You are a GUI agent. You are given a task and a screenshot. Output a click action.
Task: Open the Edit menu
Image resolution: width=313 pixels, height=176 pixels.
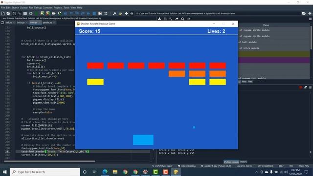8,8
